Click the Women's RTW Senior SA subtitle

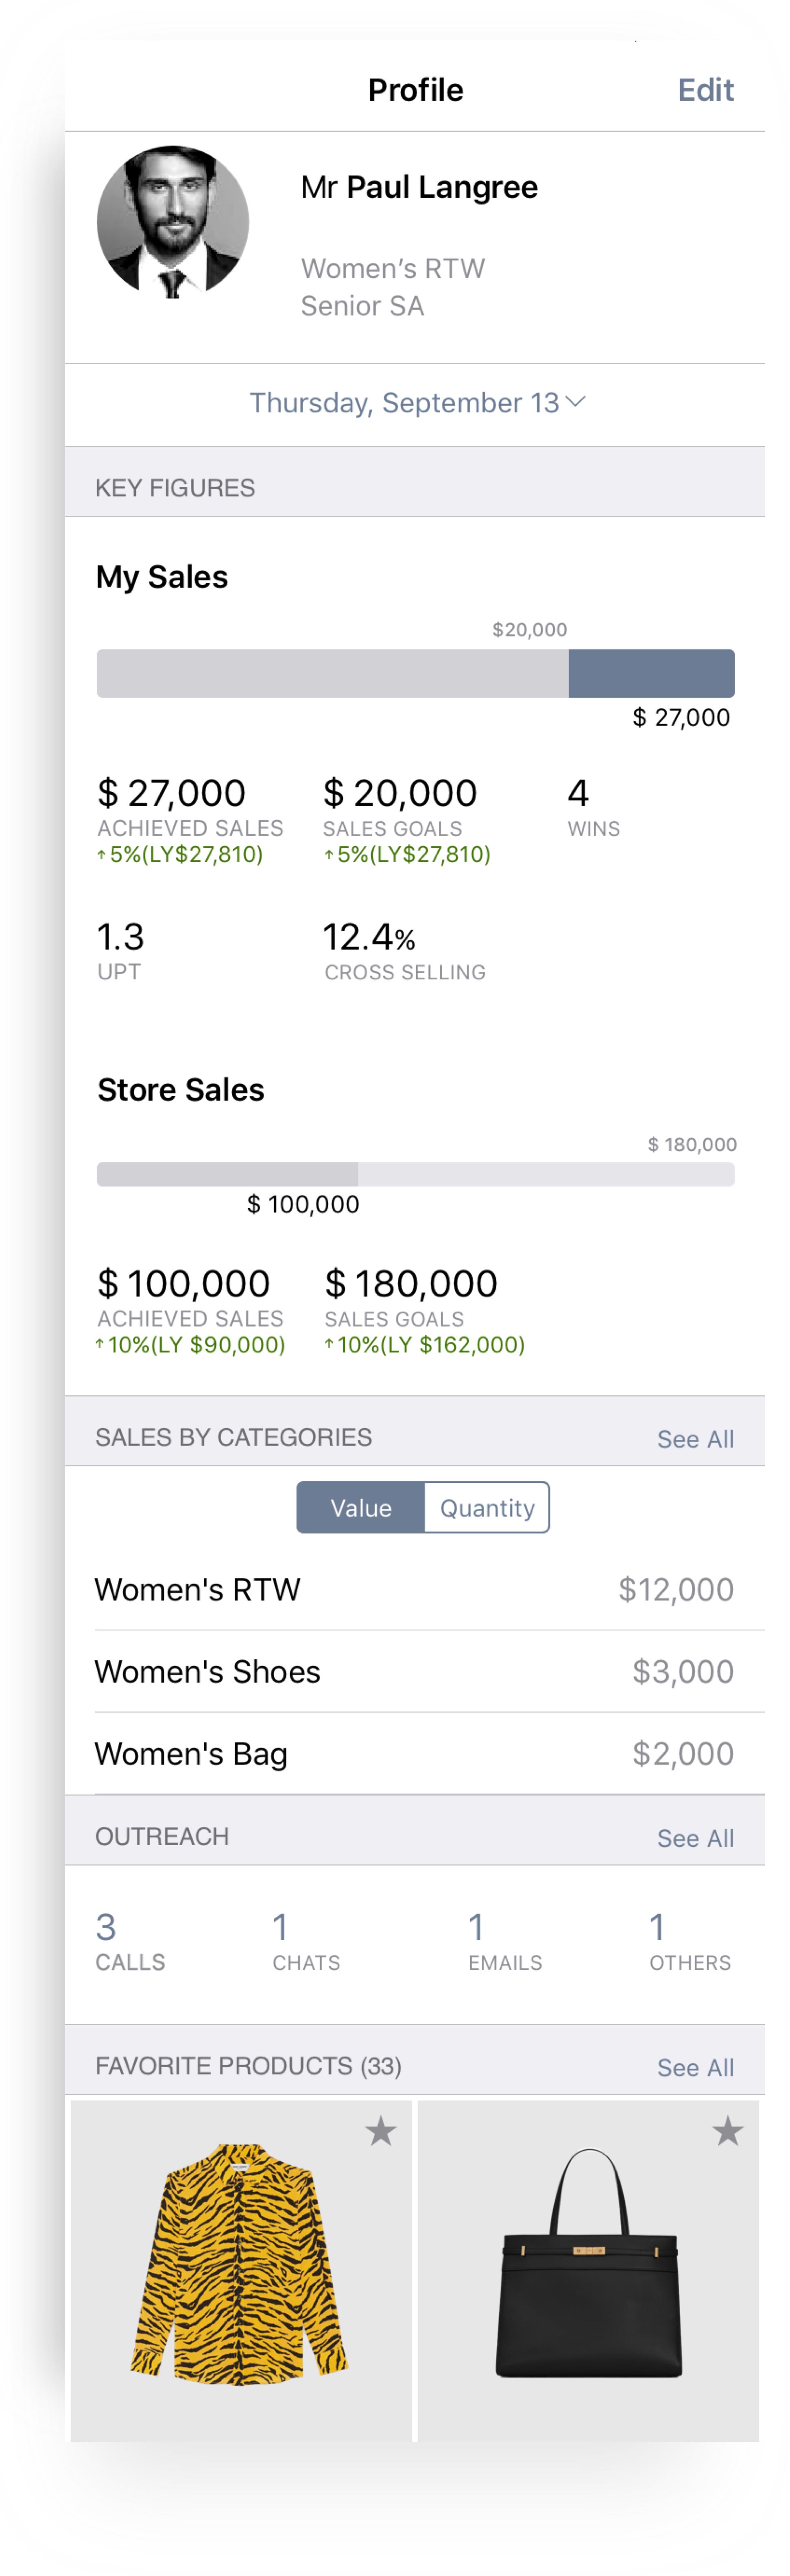tap(392, 287)
